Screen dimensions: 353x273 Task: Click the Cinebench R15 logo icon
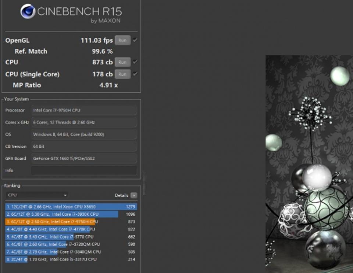[x=28, y=11]
